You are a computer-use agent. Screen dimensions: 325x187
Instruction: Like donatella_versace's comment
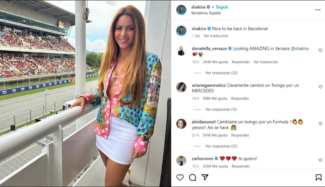click(320, 50)
